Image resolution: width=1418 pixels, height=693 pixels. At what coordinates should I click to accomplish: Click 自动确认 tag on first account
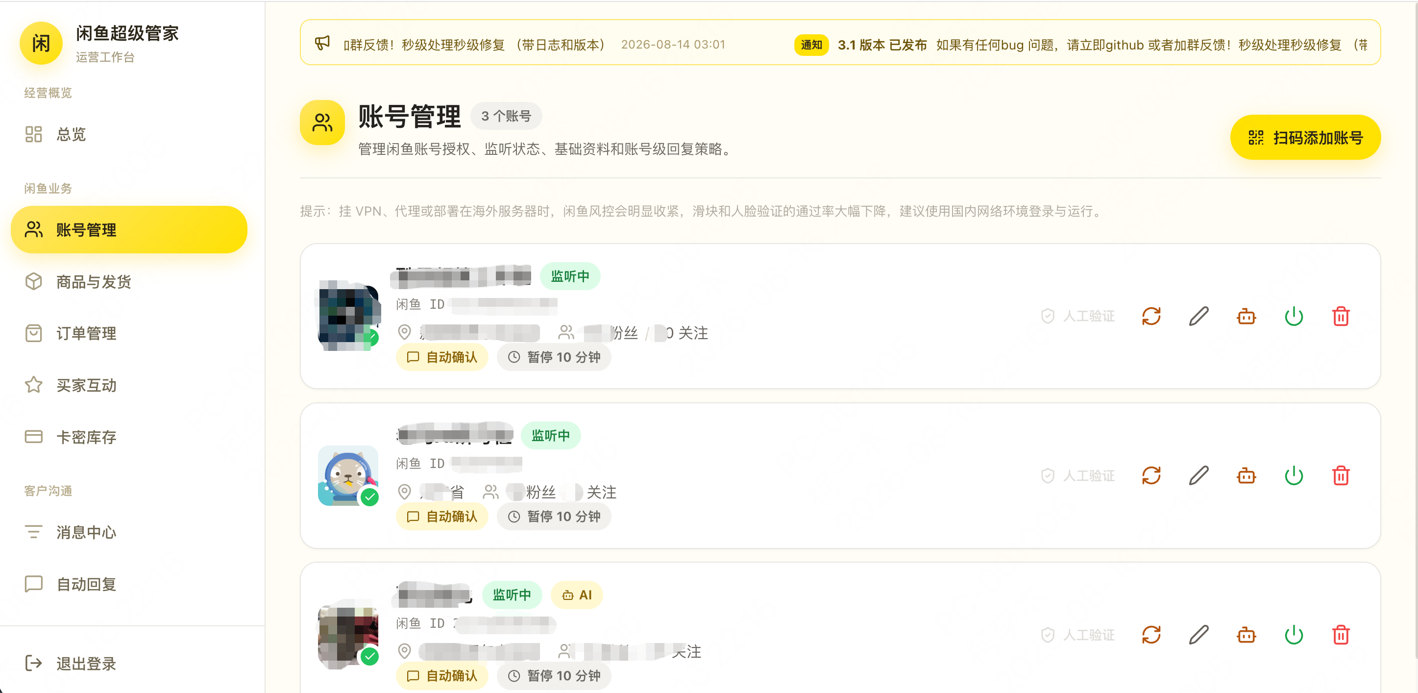point(442,357)
